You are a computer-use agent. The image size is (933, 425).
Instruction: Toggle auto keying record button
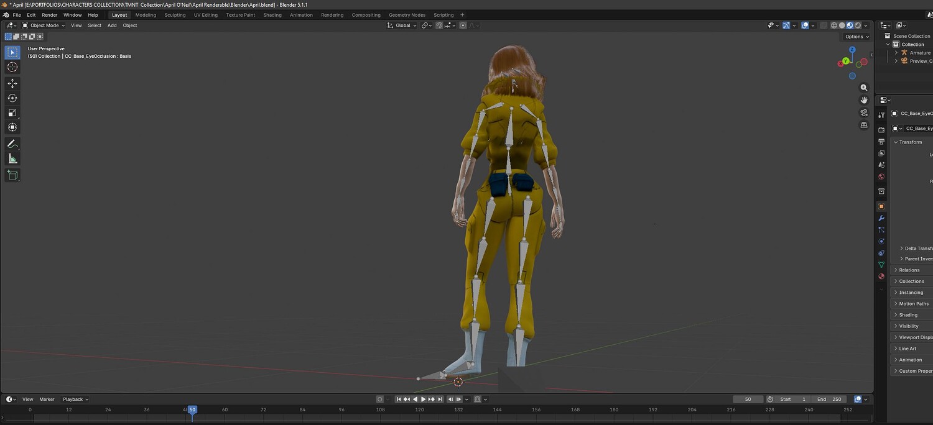point(379,400)
